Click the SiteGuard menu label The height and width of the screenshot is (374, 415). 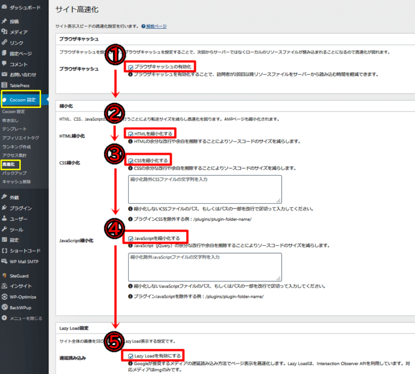(19, 276)
